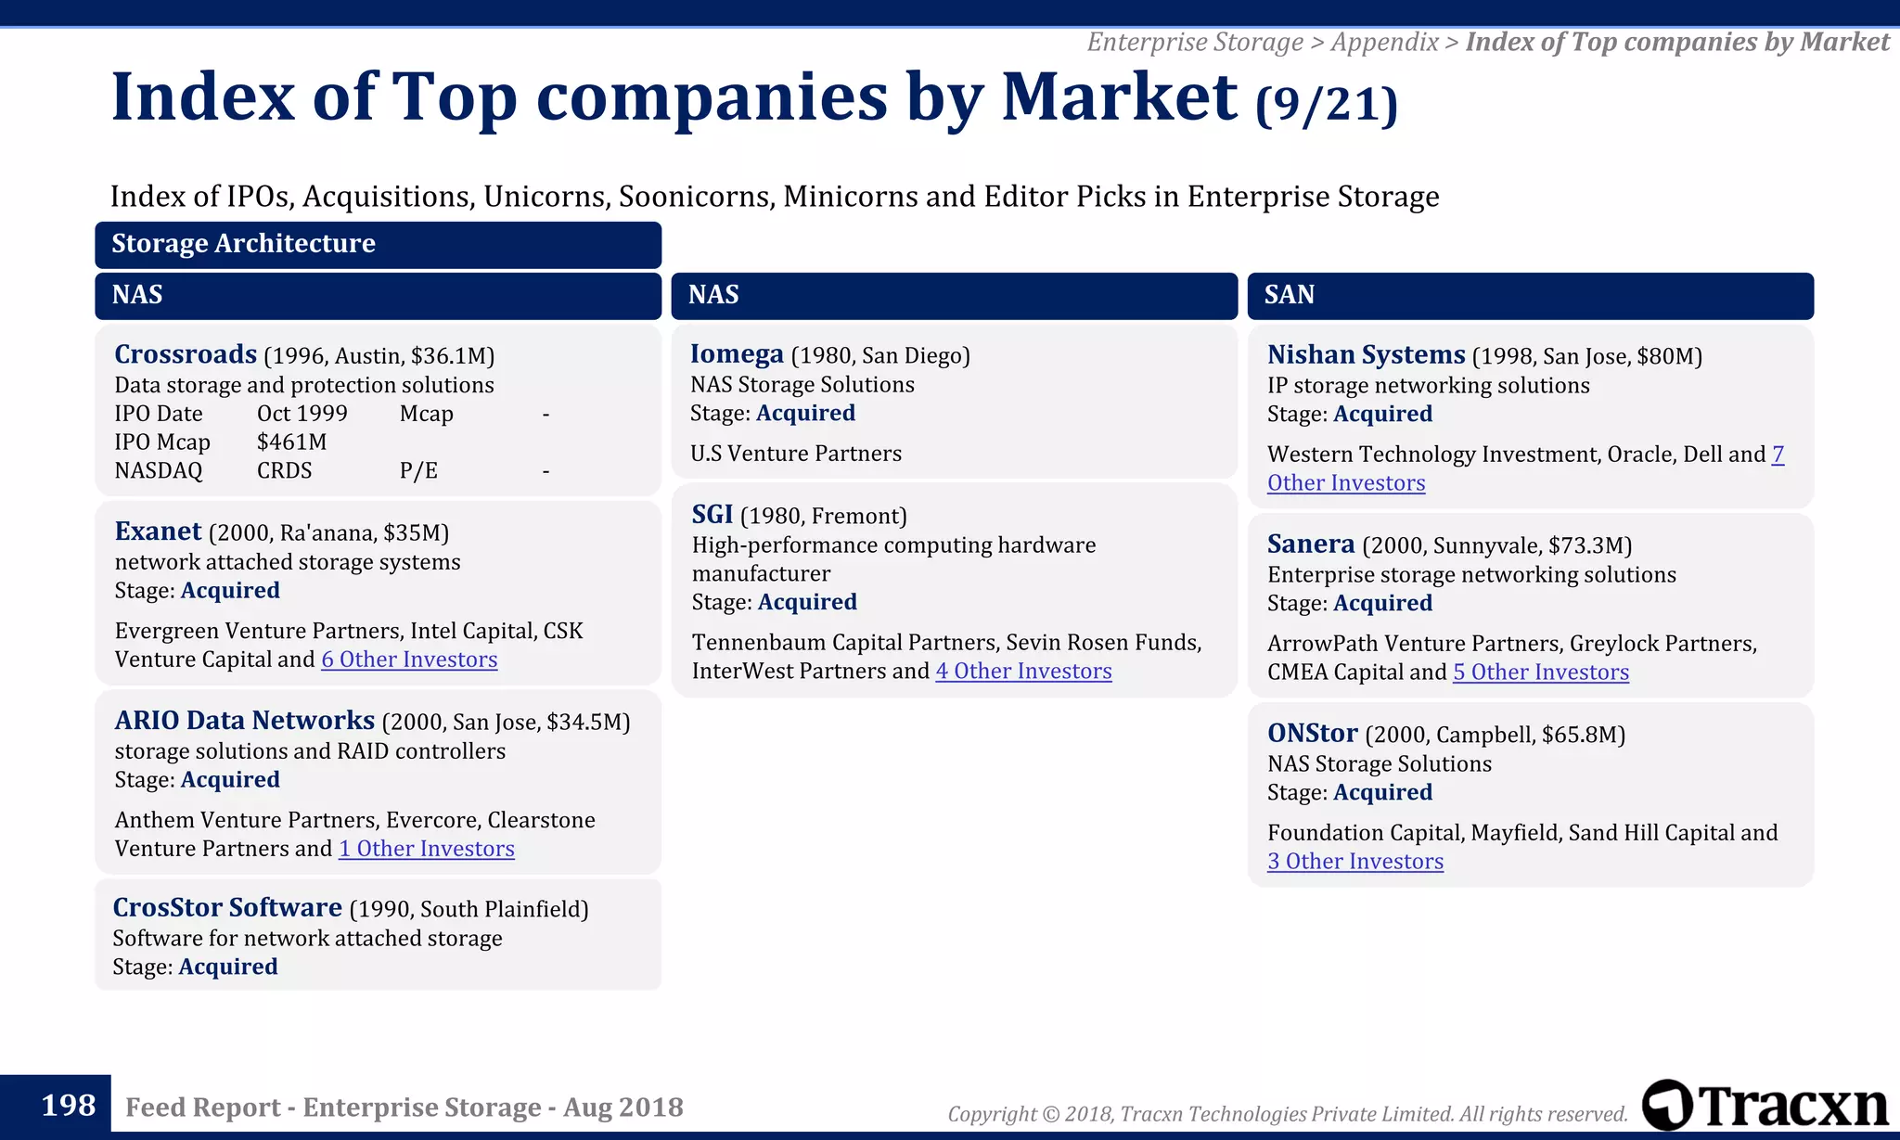Click ONStor's Acquired stage label
The image size is (1900, 1140).
click(x=1382, y=793)
